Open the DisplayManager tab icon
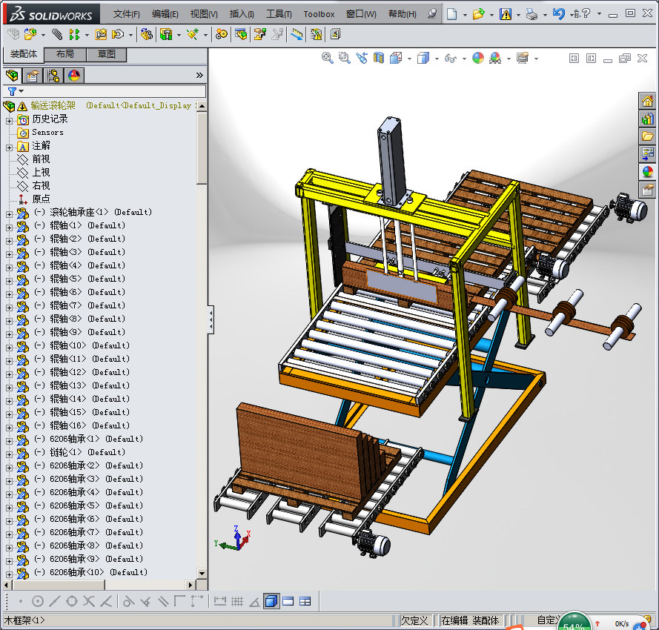 pyautogui.click(x=73, y=76)
